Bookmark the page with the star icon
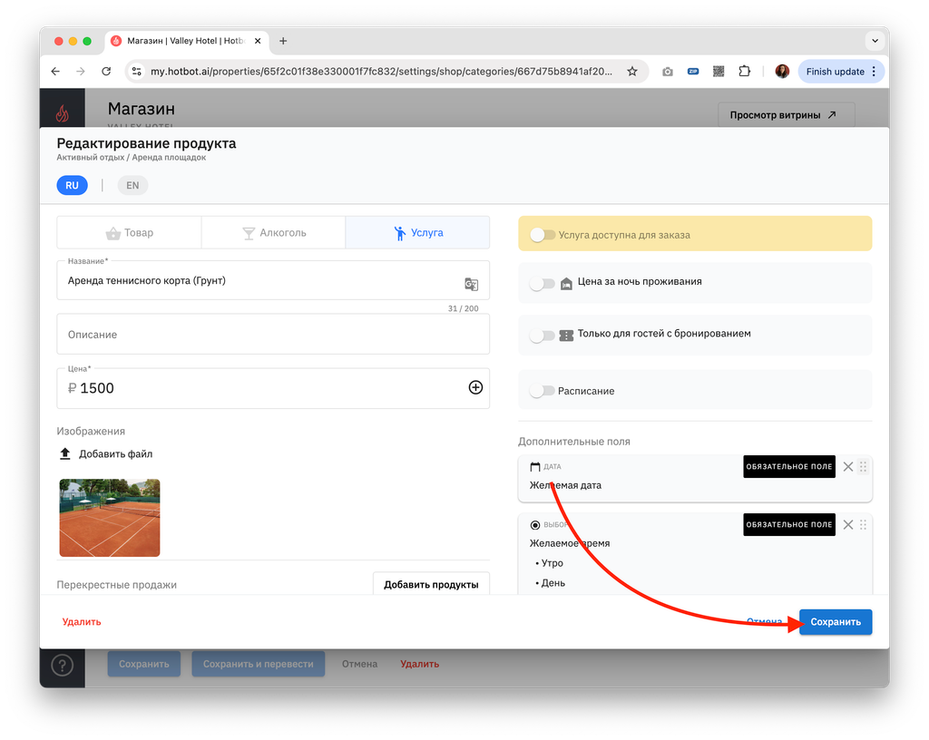The height and width of the screenshot is (740, 929). point(632,72)
